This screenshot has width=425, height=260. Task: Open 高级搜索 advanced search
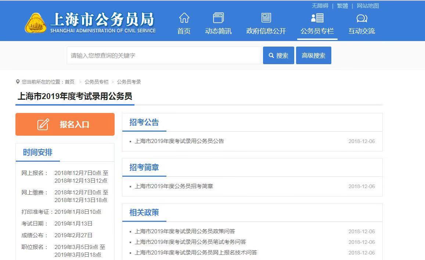click(313, 55)
